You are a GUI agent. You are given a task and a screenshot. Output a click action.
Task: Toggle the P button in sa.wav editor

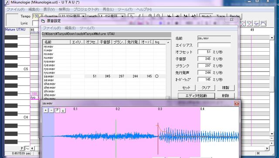coord(57,110)
